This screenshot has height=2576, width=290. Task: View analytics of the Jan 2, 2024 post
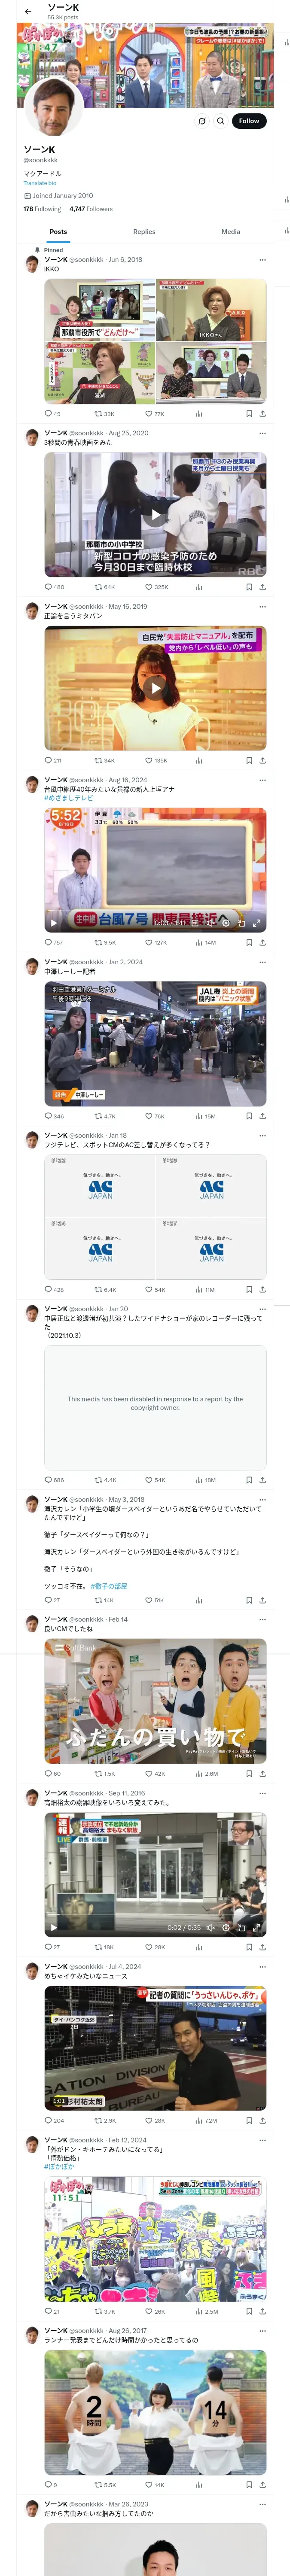click(199, 1116)
